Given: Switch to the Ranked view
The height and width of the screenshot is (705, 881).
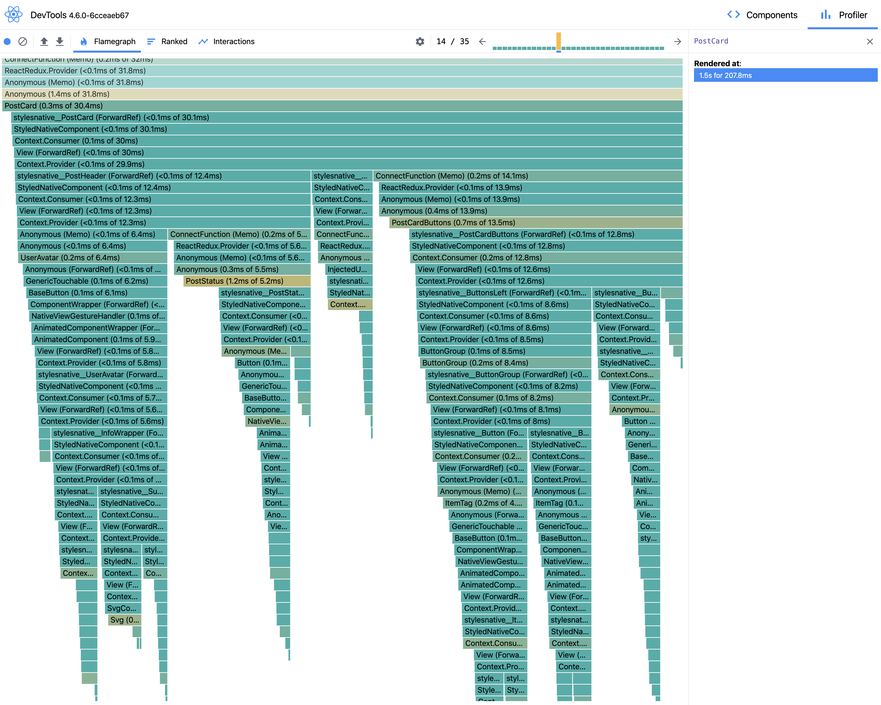Looking at the screenshot, I should coord(167,41).
